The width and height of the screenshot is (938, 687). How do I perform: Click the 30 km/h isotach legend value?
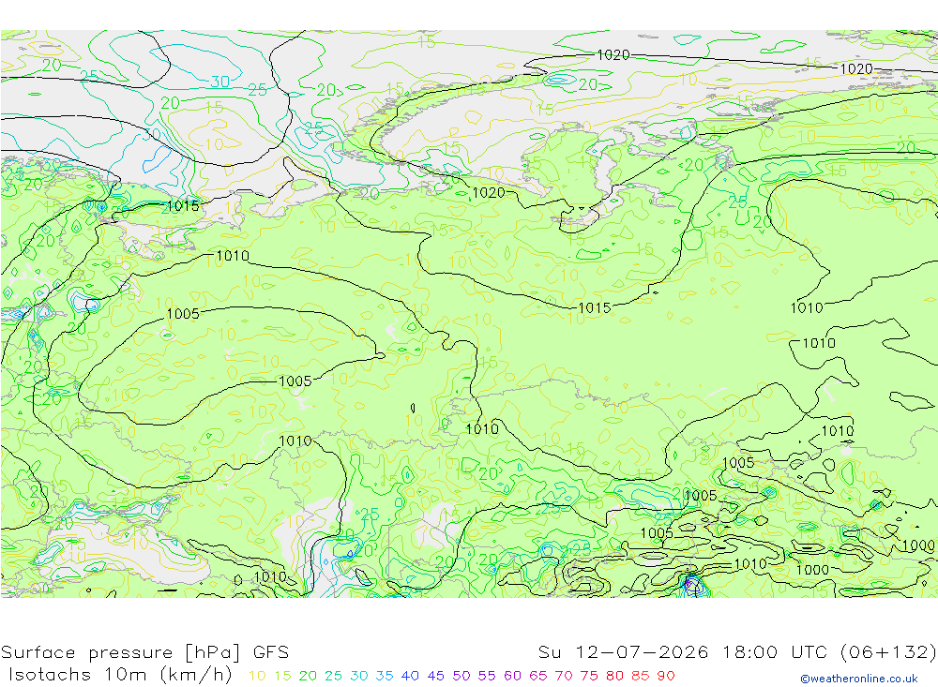pyautogui.click(x=359, y=676)
